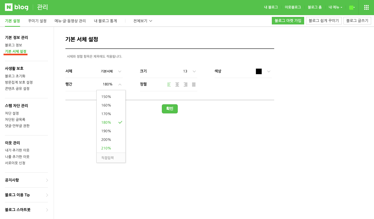
Task: Click 사생활 보호 sidebar heading
Action: [14, 68]
